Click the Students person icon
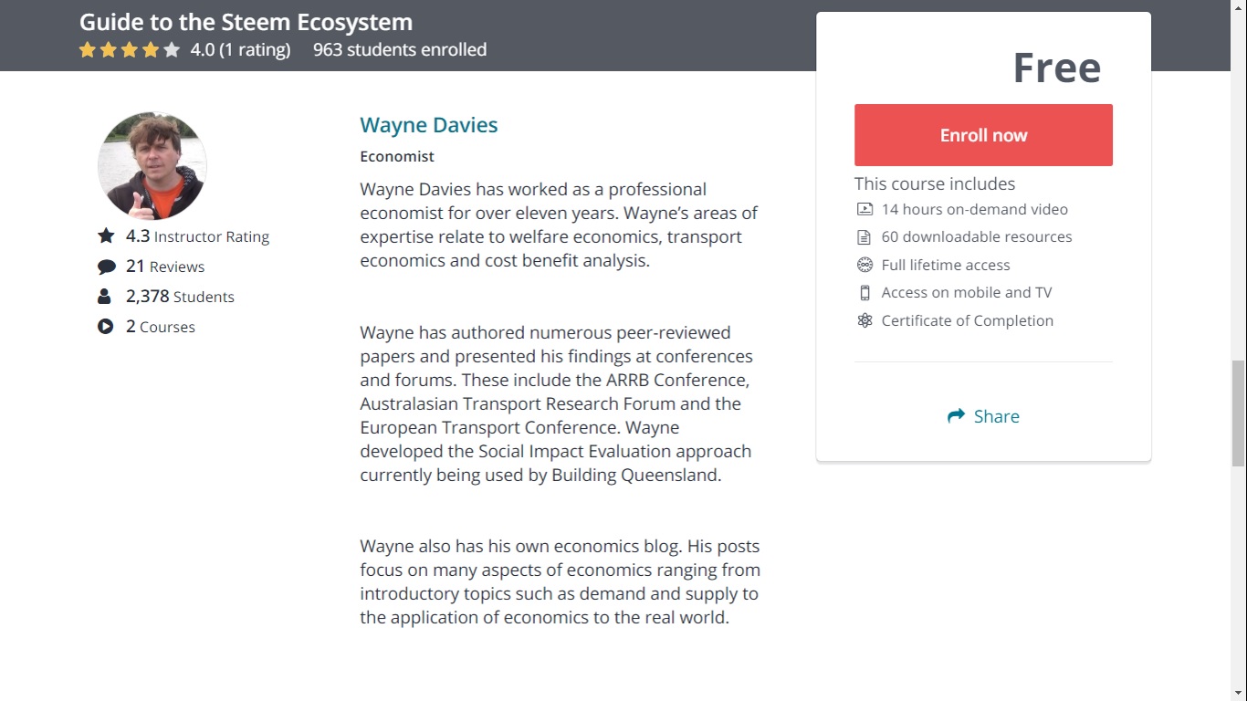This screenshot has height=701, width=1247. pyautogui.click(x=104, y=297)
